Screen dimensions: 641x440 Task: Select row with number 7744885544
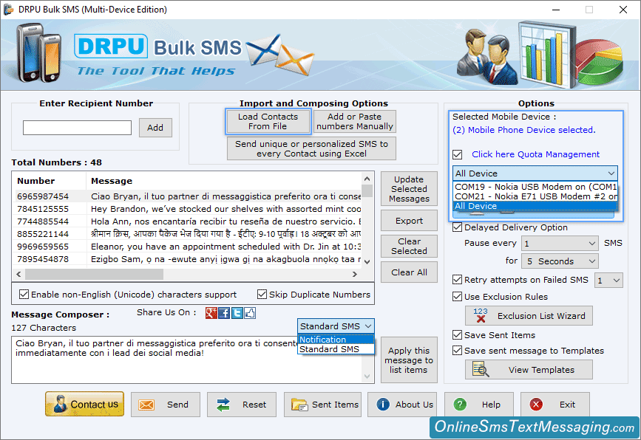coord(188,221)
